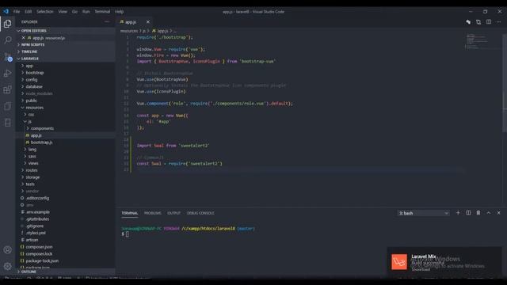Open the Explorer view in activity bar
The height and width of the screenshot is (285, 507).
tap(7, 24)
